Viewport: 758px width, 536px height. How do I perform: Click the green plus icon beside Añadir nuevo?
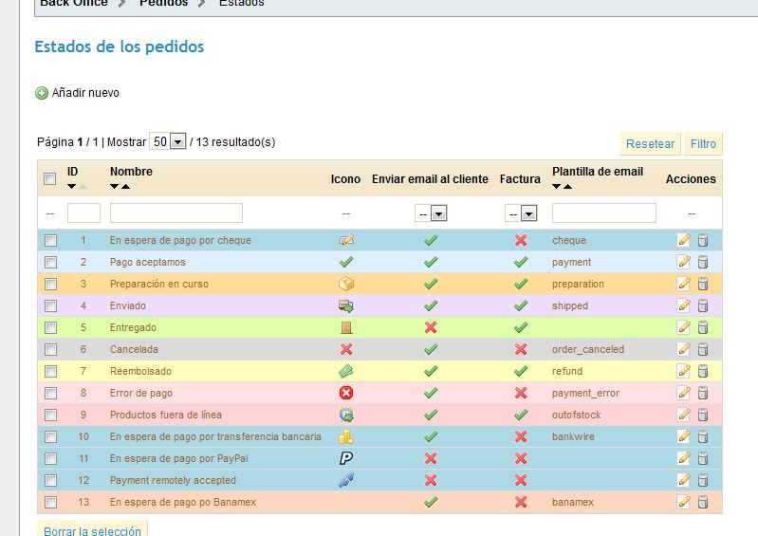[42, 93]
